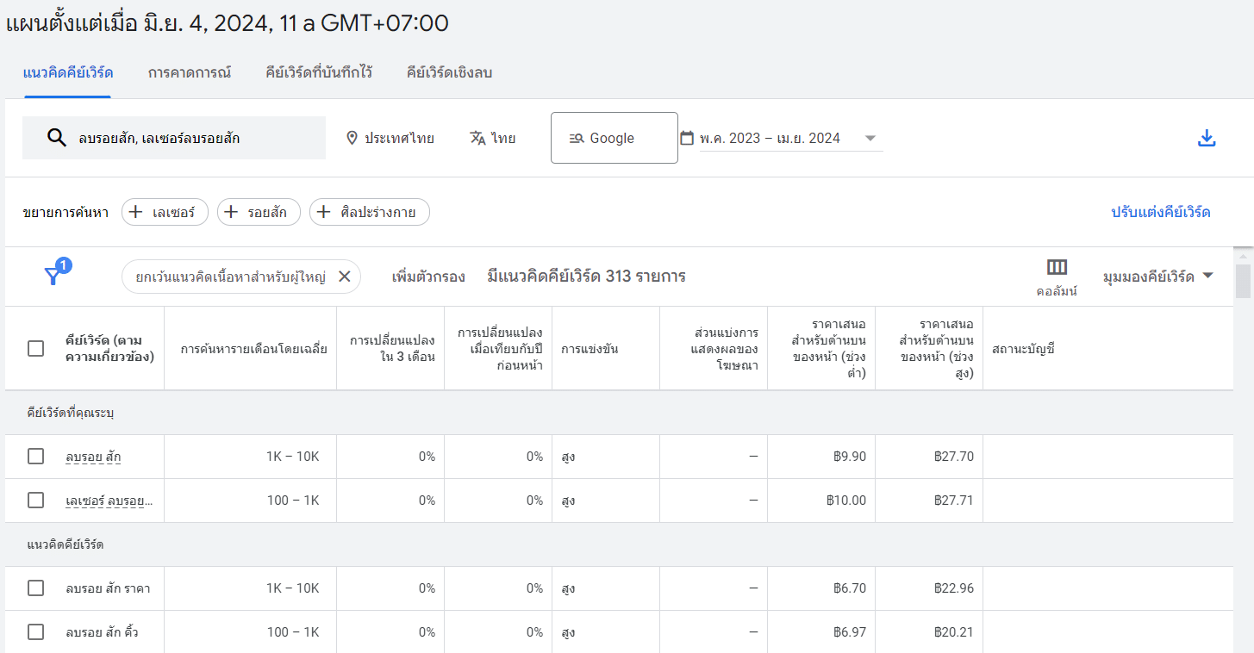Add รอยสัก to broaden search
Image resolution: width=1254 pixels, height=653 pixels.
(259, 212)
